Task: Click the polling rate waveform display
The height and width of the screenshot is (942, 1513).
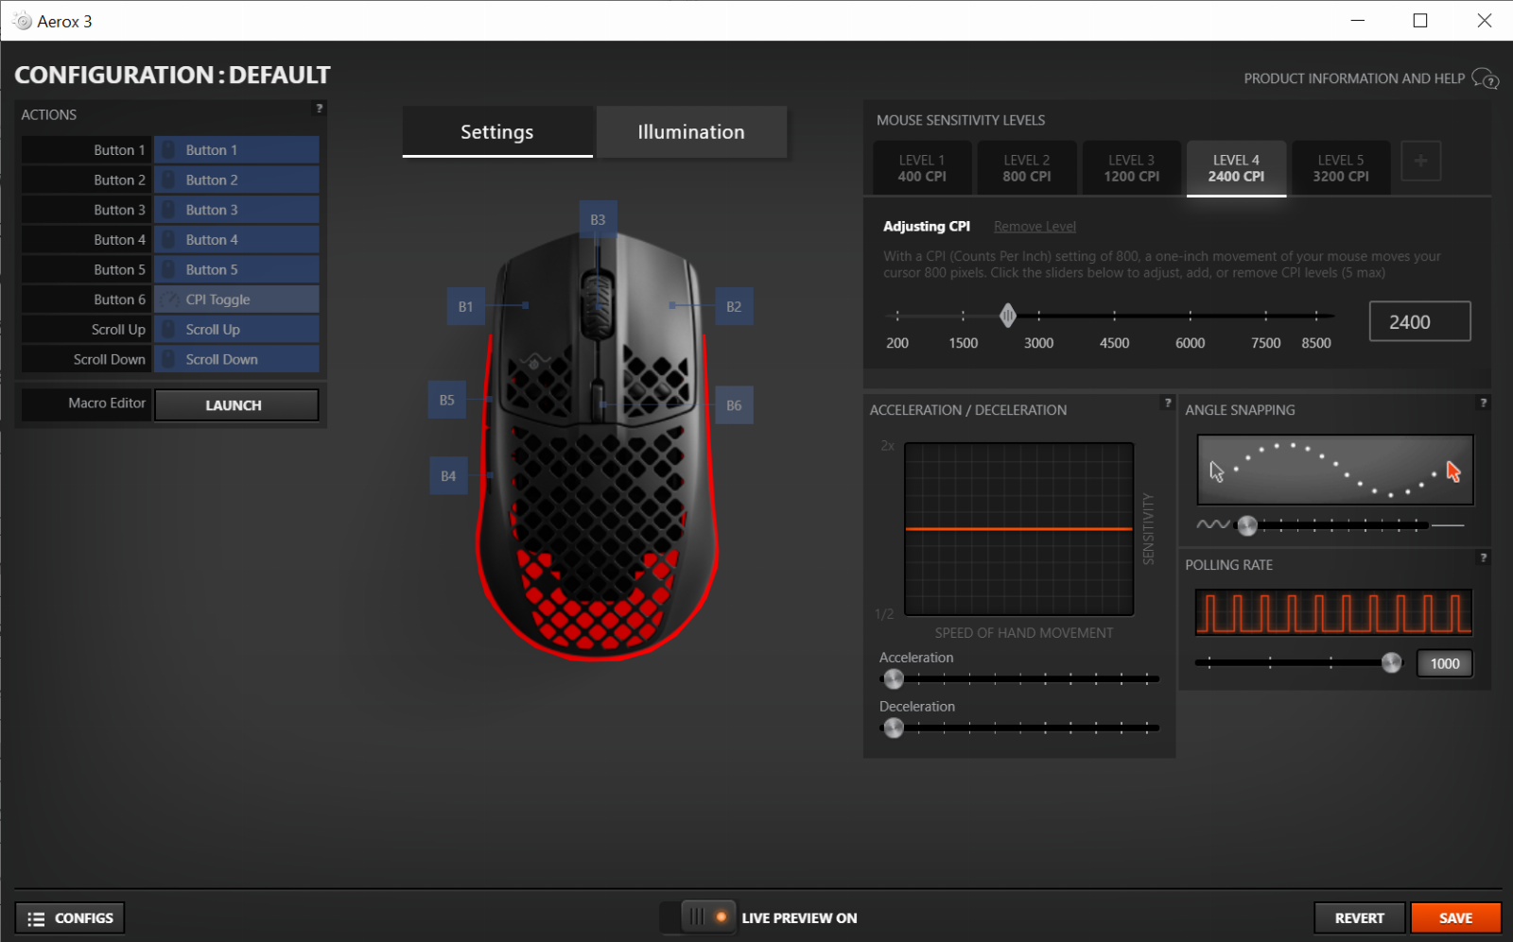Action: (x=1333, y=612)
